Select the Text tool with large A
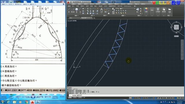The height and width of the screenshot is (104, 185). 101,10
